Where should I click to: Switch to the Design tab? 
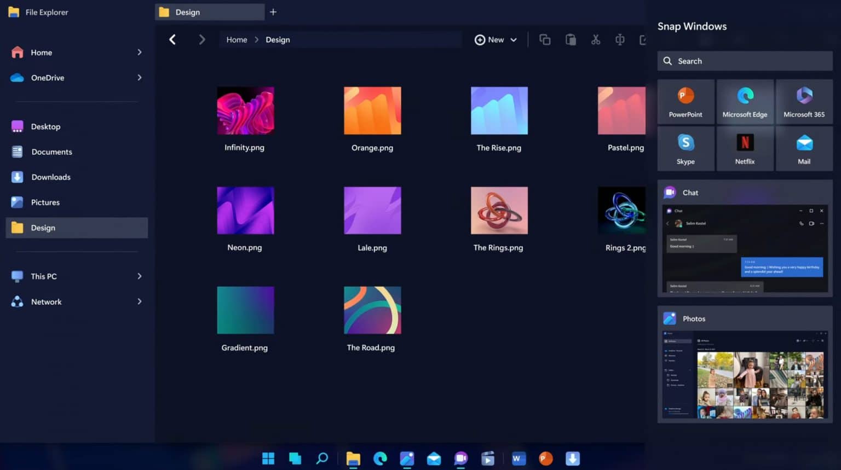pyautogui.click(x=209, y=11)
